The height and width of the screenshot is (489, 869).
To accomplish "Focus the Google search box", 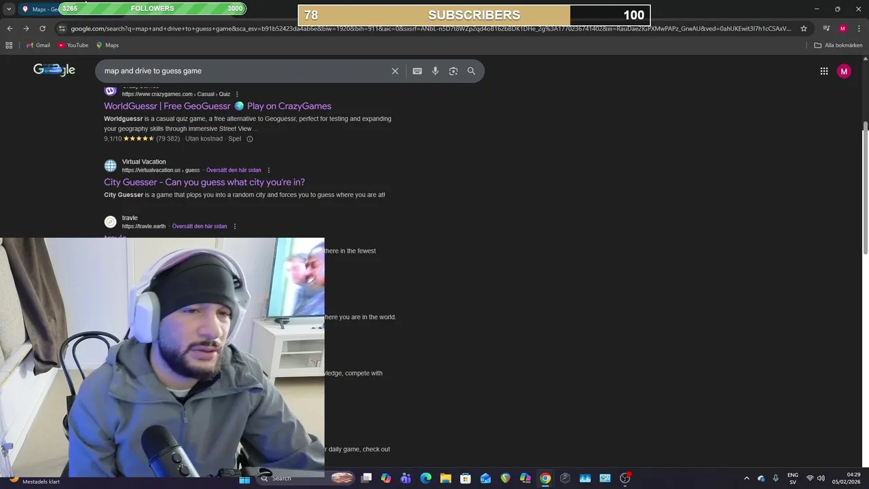I will [x=244, y=71].
